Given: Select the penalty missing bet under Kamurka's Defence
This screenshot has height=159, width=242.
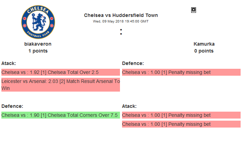Looking at the screenshot, I should (x=181, y=72).
